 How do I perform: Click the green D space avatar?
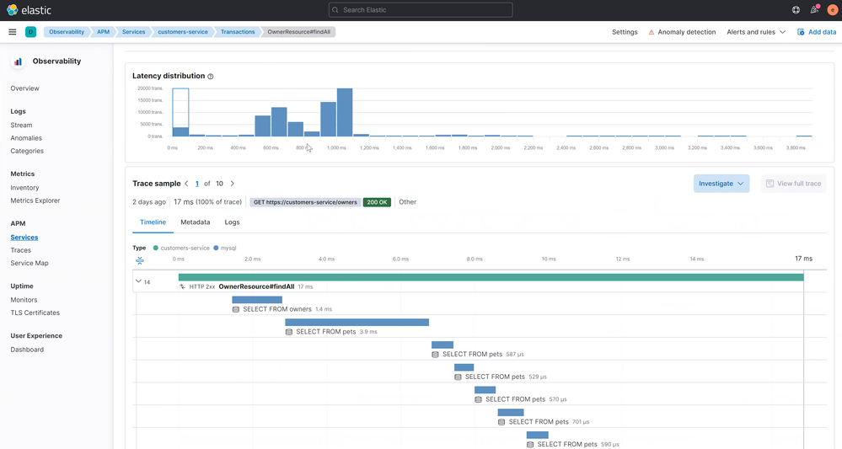coord(30,32)
